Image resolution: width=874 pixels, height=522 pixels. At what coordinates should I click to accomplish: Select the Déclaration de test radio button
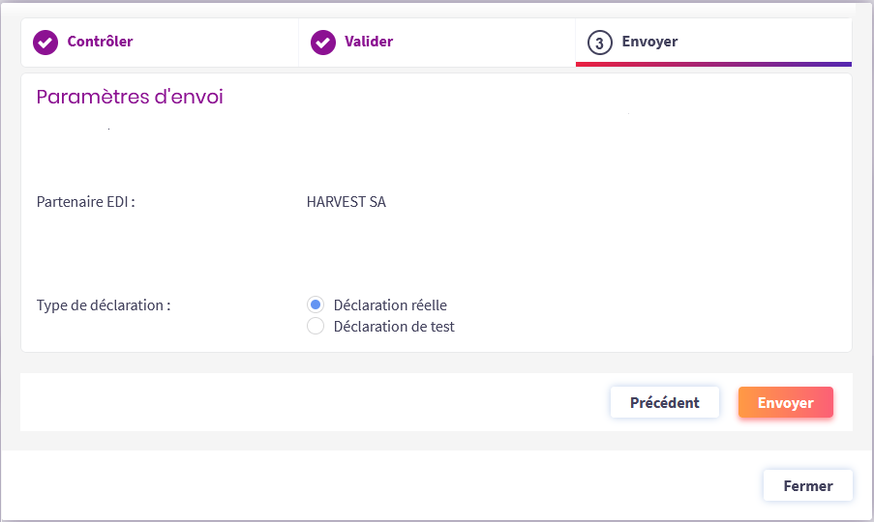(316, 327)
